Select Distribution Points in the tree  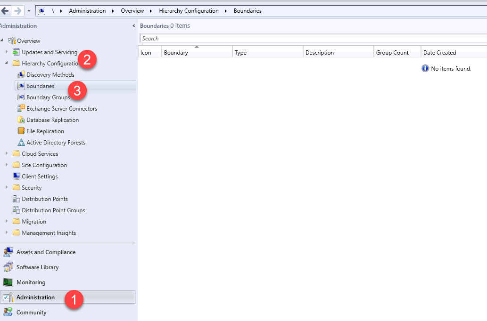(x=44, y=199)
